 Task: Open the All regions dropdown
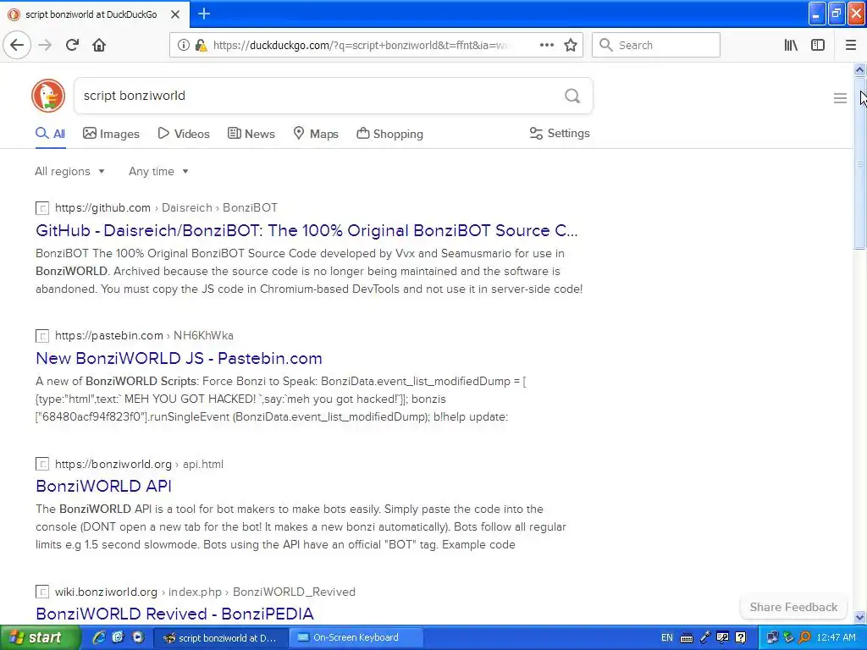pos(69,171)
